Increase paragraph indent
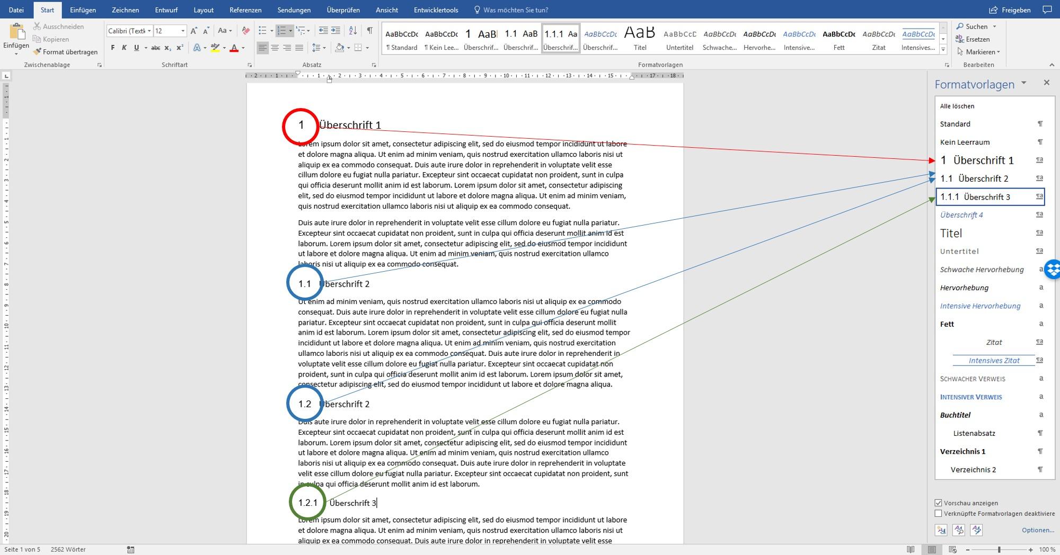 pos(335,31)
